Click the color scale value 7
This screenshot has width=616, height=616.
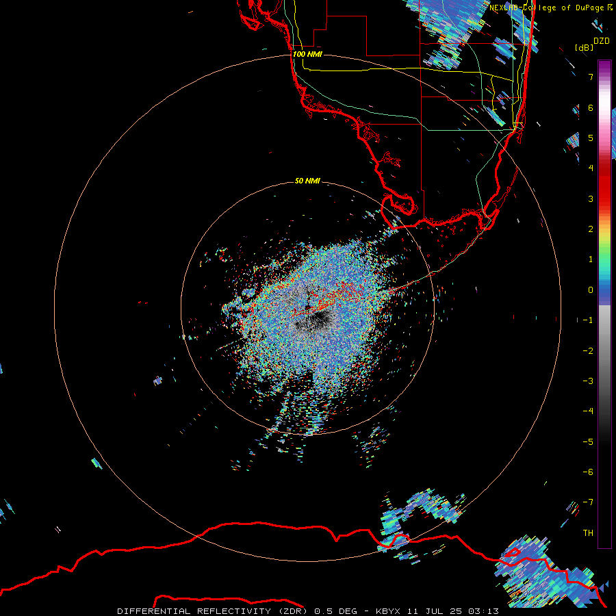point(591,77)
